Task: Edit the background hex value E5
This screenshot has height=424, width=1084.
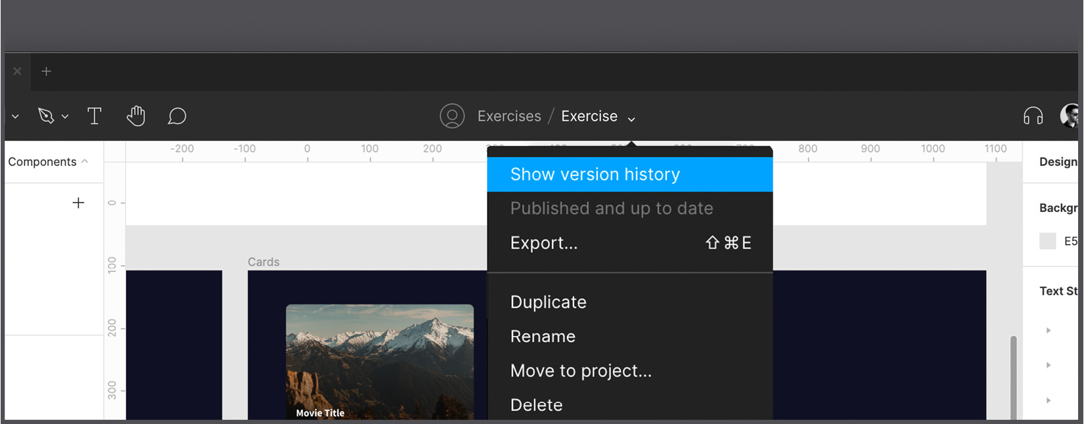Action: pos(1070,241)
